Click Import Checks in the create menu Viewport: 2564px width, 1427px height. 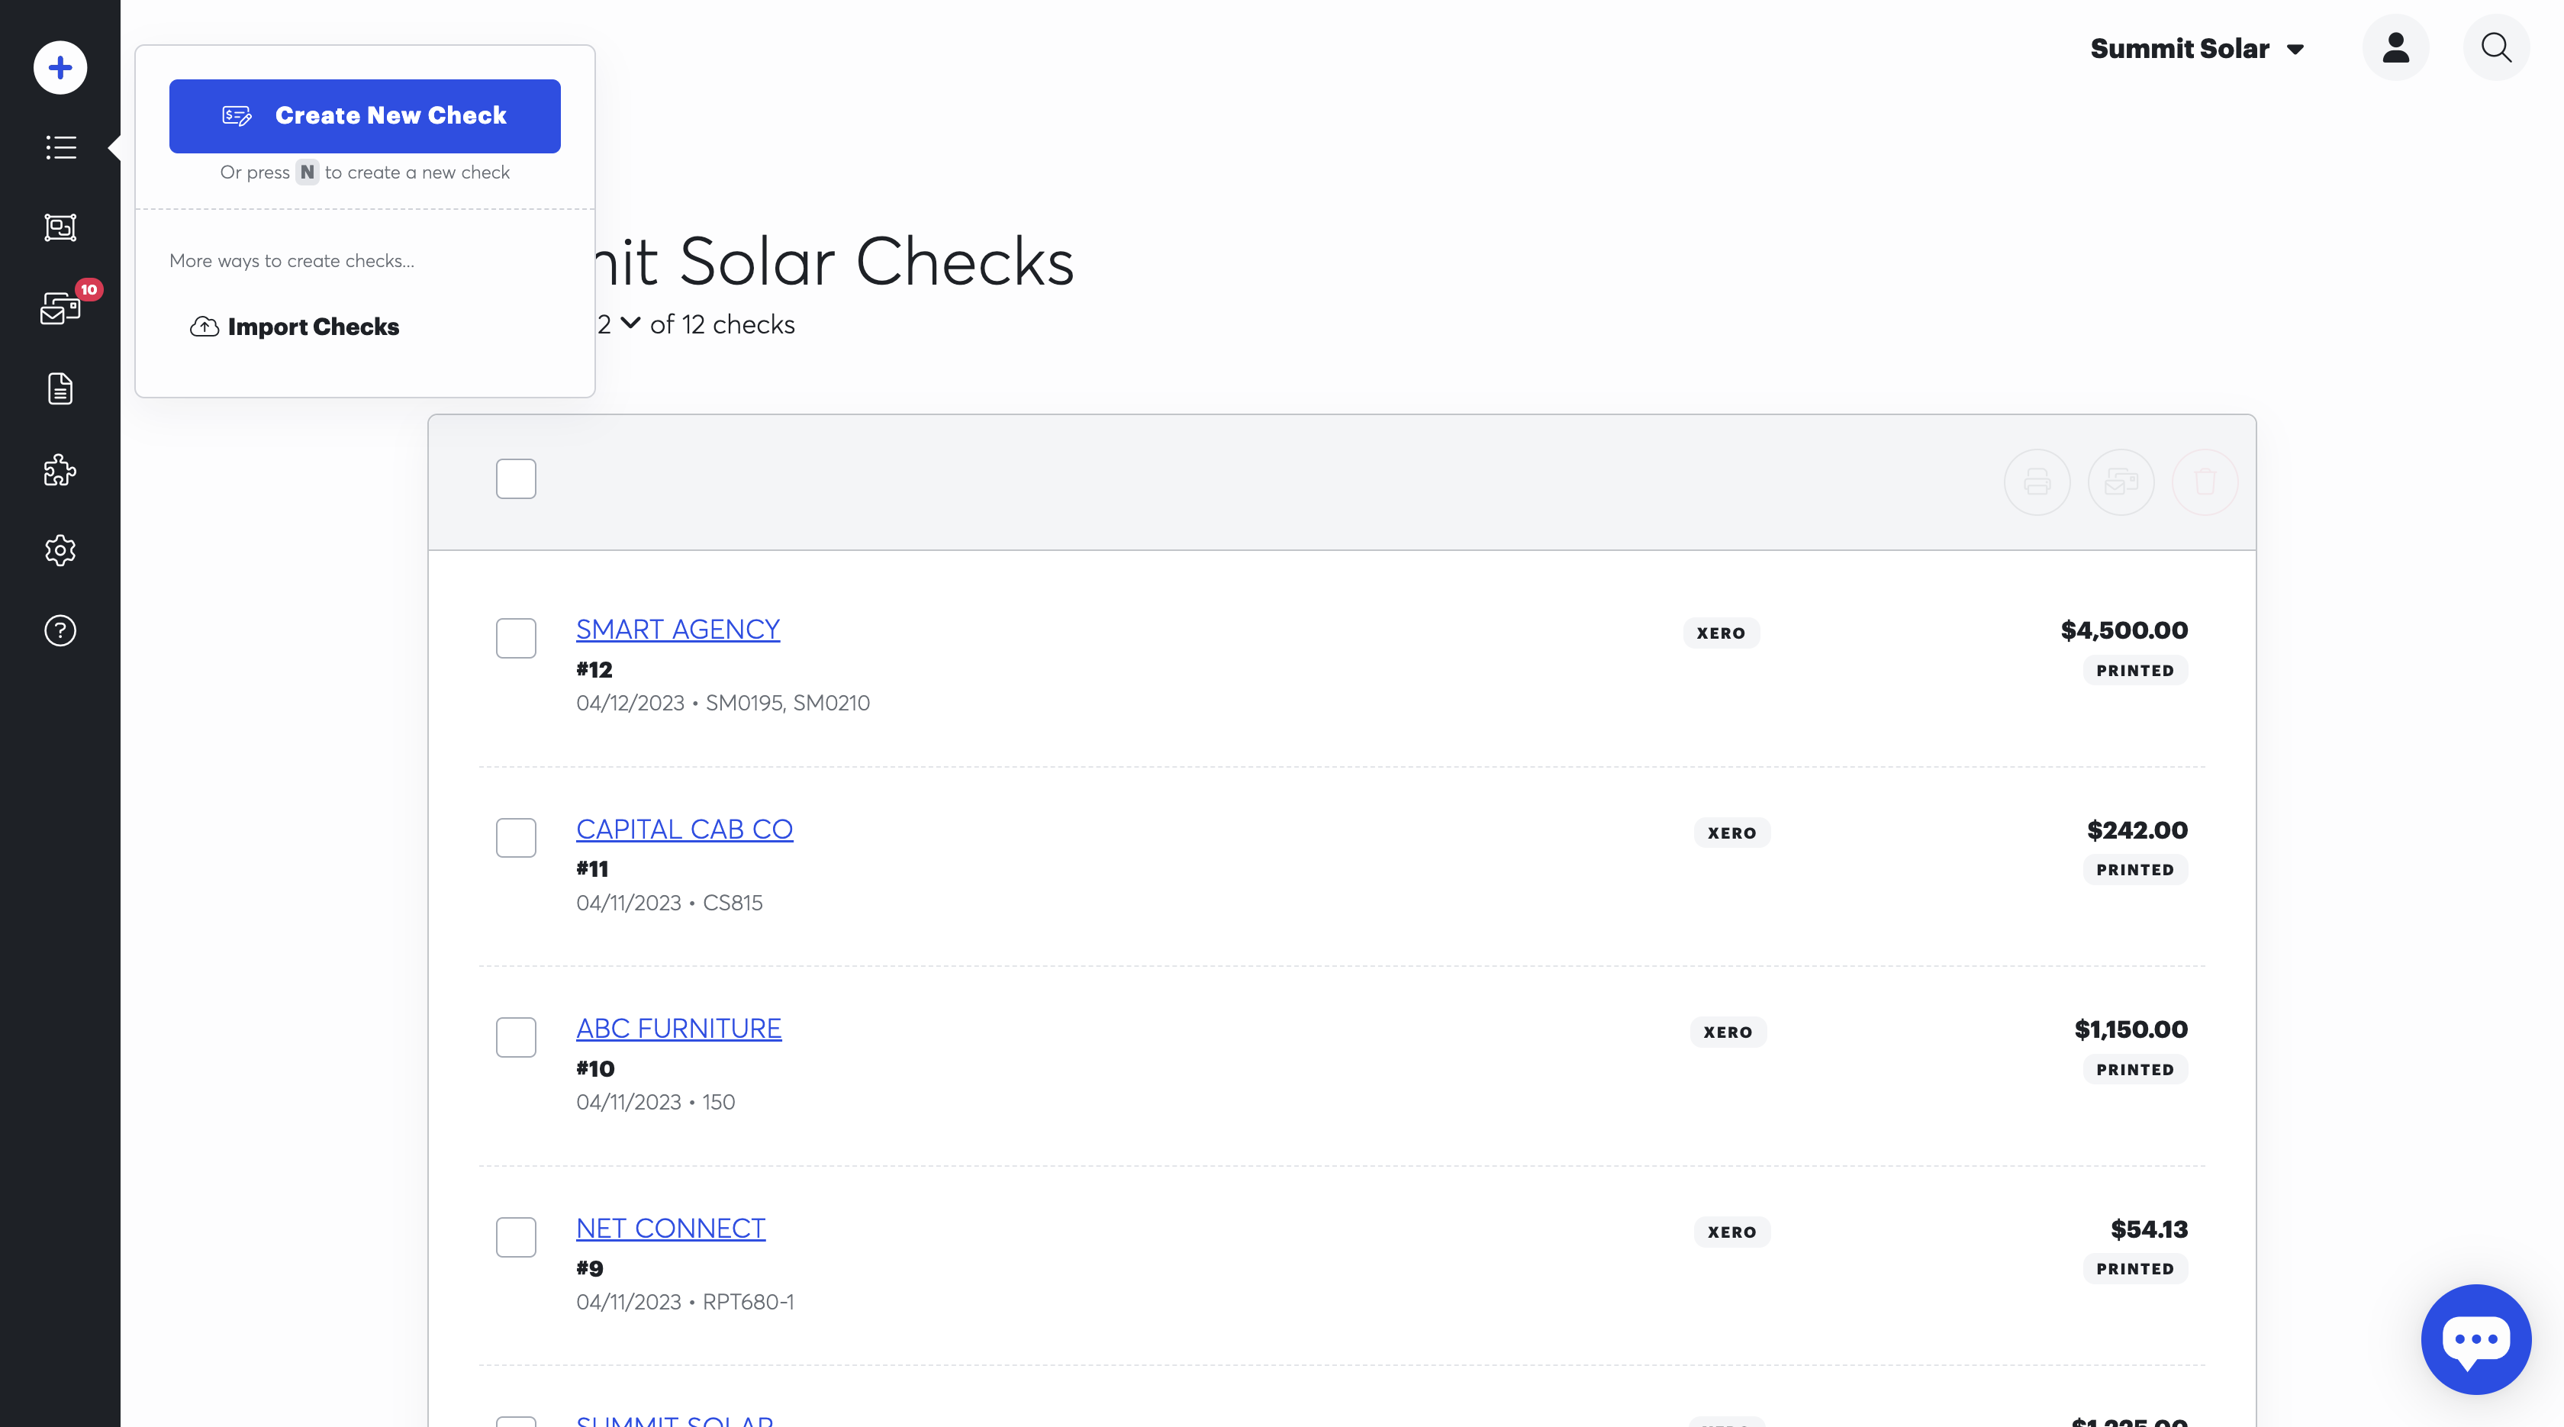(x=295, y=327)
